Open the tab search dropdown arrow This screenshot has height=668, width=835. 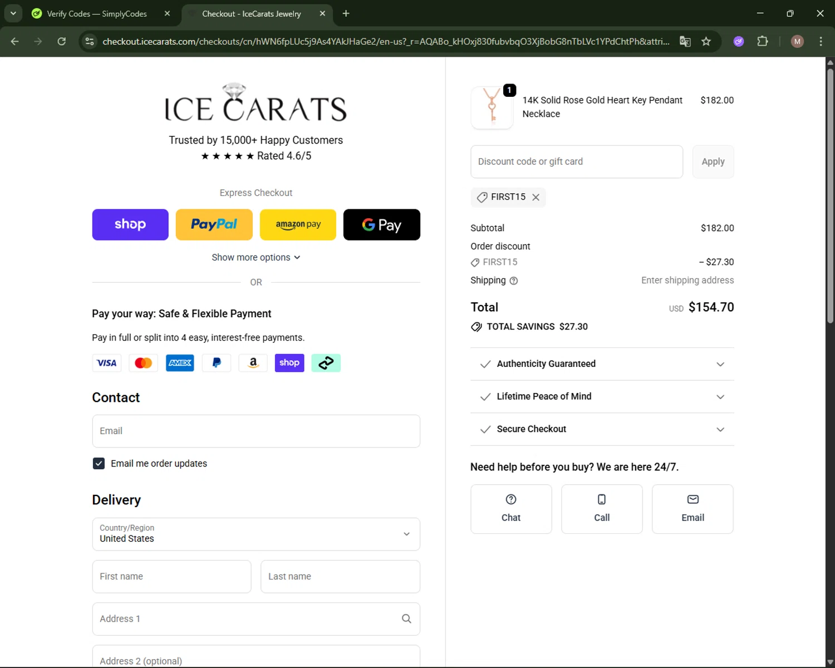coord(13,13)
